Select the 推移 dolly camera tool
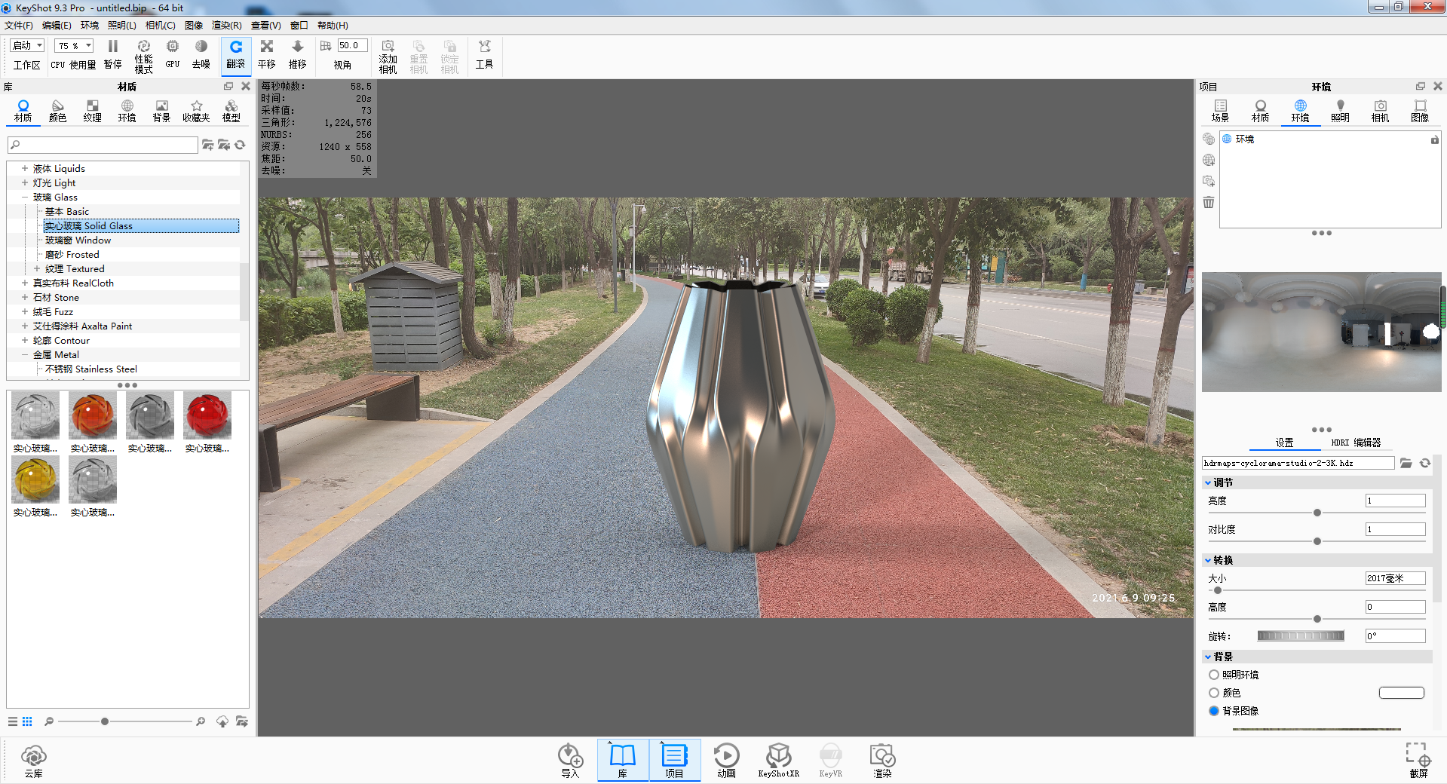This screenshot has height=784, width=1447. tap(298, 55)
